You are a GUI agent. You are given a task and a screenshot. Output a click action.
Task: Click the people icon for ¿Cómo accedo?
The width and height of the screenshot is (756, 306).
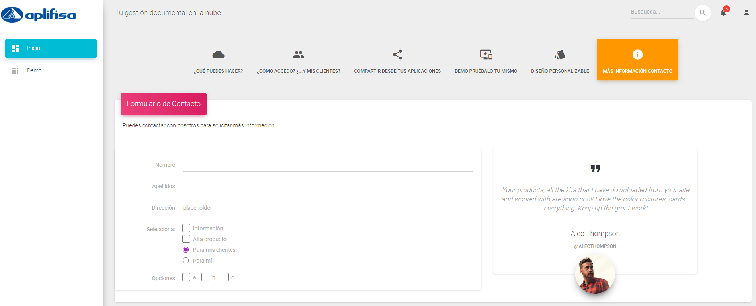tap(298, 55)
